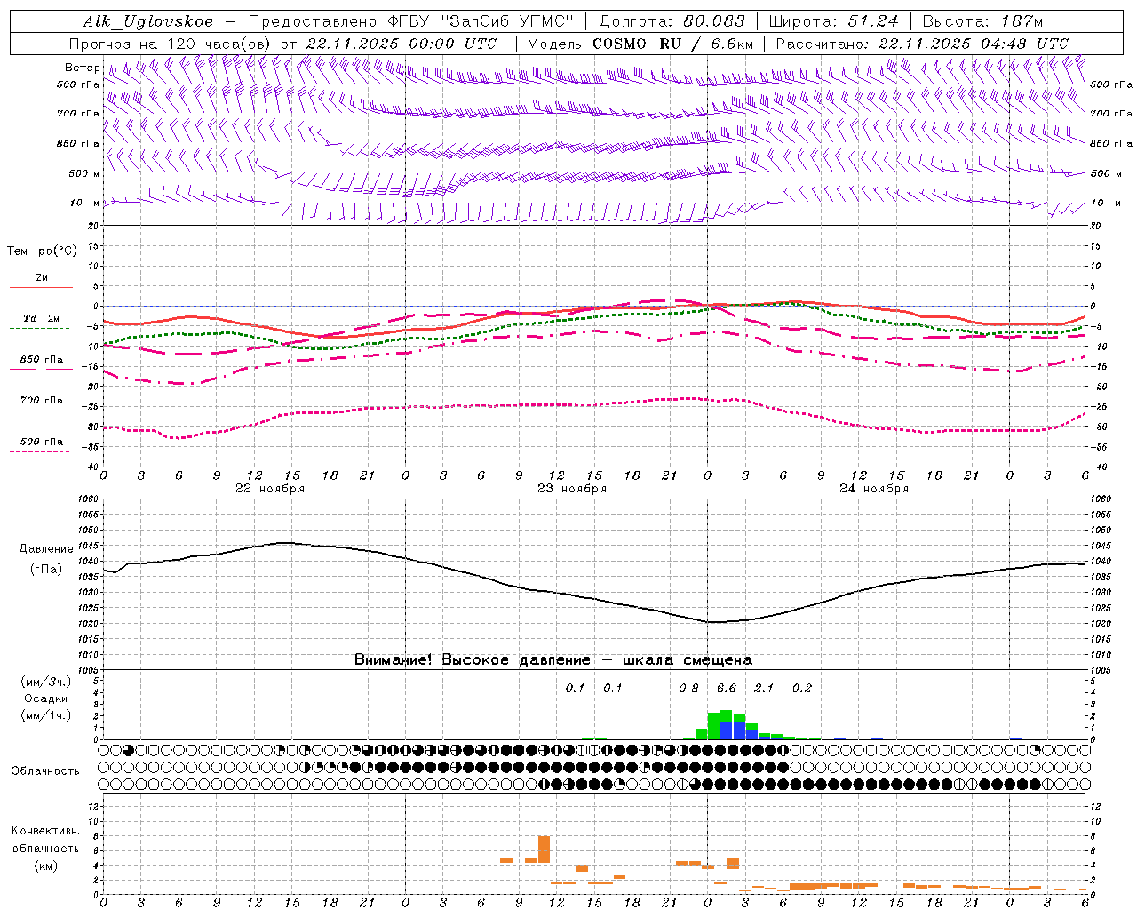
Task: Click the tallest orange convective cloud bar
Action: point(544,849)
